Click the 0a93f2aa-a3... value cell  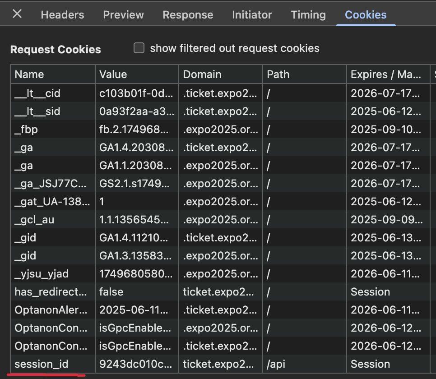click(x=137, y=111)
